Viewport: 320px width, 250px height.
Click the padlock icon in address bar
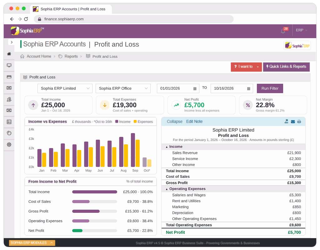coord(39,19)
